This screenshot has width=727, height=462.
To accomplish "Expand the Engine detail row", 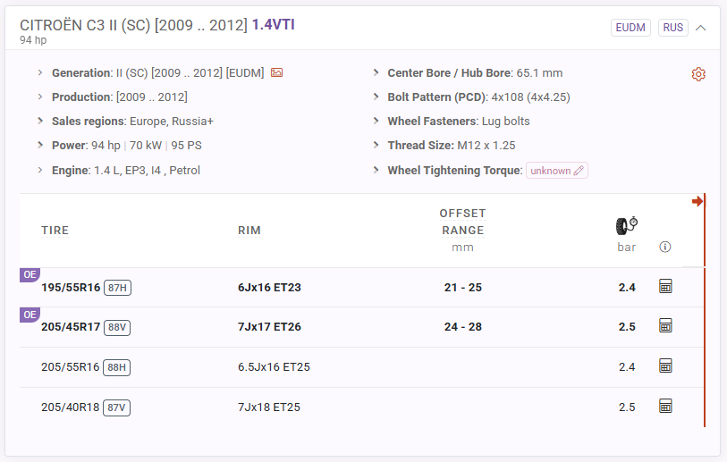I will (40, 170).
